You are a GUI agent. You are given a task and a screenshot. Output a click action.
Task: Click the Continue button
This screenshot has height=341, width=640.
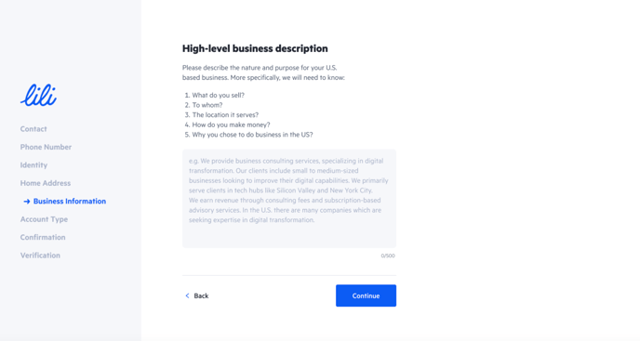pyautogui.click(x=366, y=295)
